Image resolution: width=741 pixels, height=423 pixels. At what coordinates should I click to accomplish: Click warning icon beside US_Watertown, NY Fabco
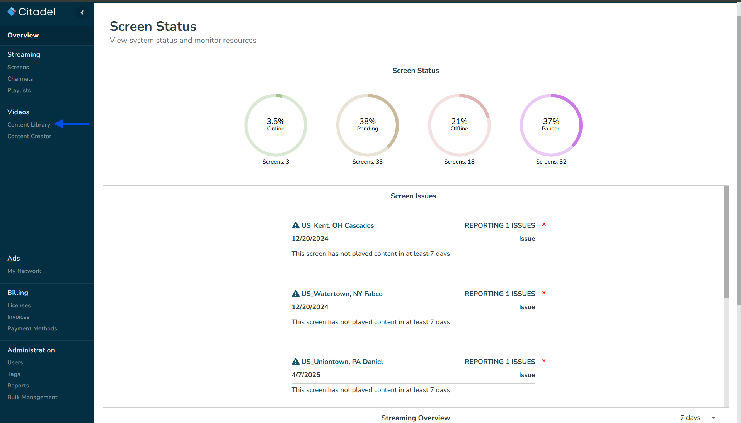coord(296,294)
